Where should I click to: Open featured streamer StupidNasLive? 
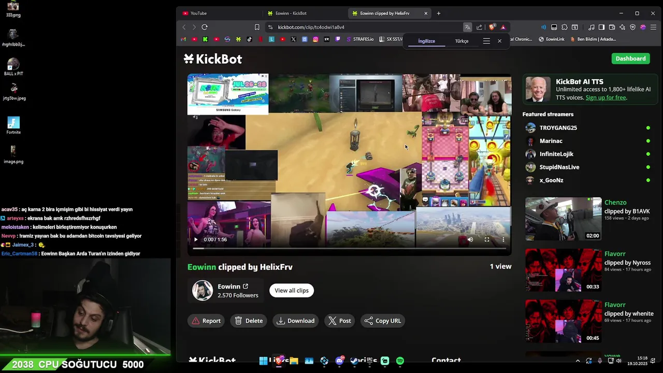tap(559, 167)
